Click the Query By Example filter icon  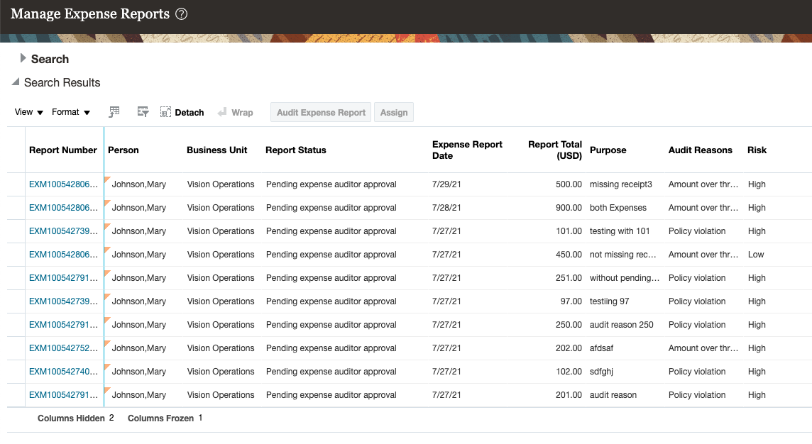click(143, 112)
